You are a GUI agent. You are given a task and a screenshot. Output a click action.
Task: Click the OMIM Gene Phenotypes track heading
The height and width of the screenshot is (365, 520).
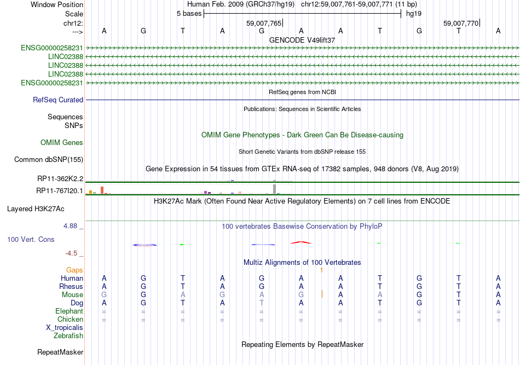302,135
